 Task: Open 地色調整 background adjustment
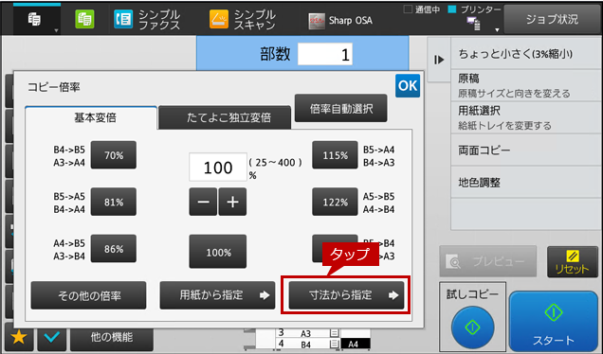[x=525, y=183]
